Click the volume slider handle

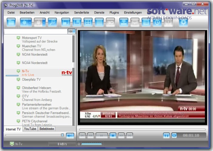(62, 135)
